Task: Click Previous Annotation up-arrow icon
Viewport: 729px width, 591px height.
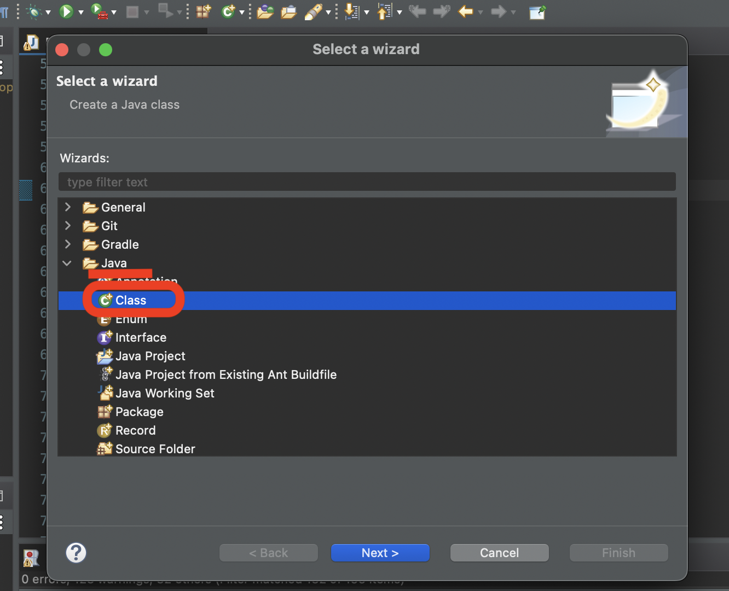Action: [385, 11]
